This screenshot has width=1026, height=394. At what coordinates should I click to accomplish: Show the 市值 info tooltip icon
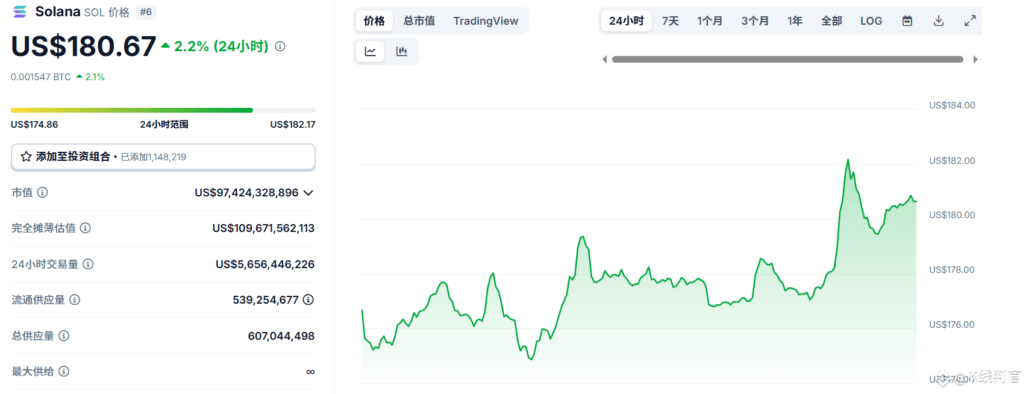[x=42, y=192]
